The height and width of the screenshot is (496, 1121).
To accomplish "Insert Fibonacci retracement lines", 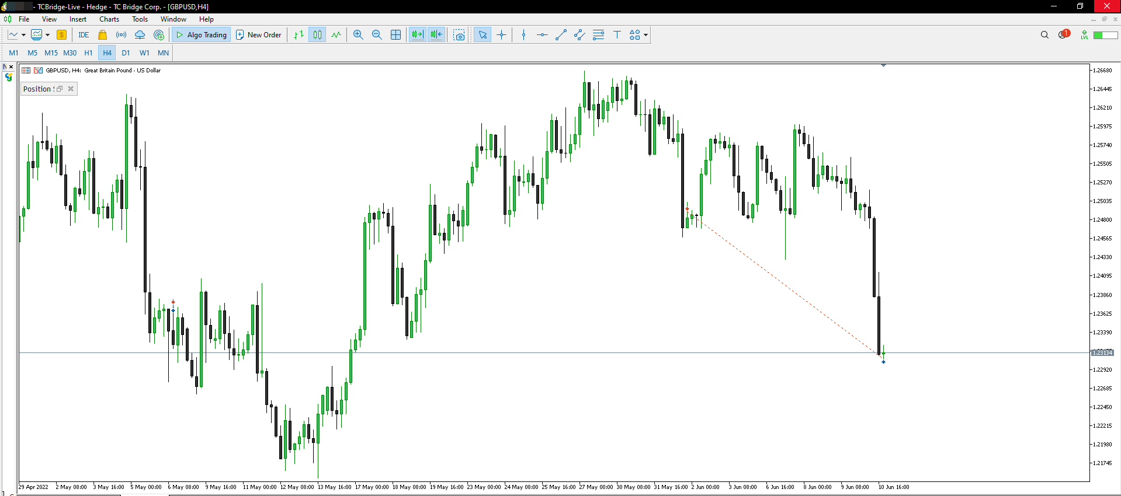I will pyautogui.click(x=598, y=35).
